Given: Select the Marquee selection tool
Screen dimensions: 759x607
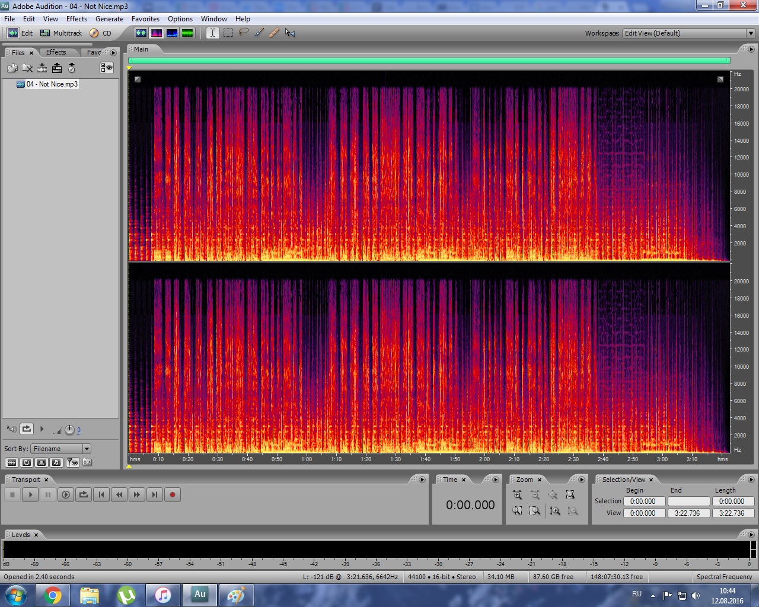Looking at the screenshot, I should click(x=228, y=33).
